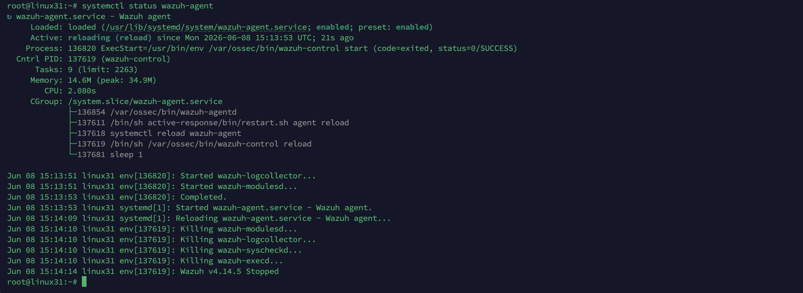Select the 'Killing wazuh-syscheckd...' log entry
The height and width of the screenshot is (293, 803).
[x=154, y=250]
